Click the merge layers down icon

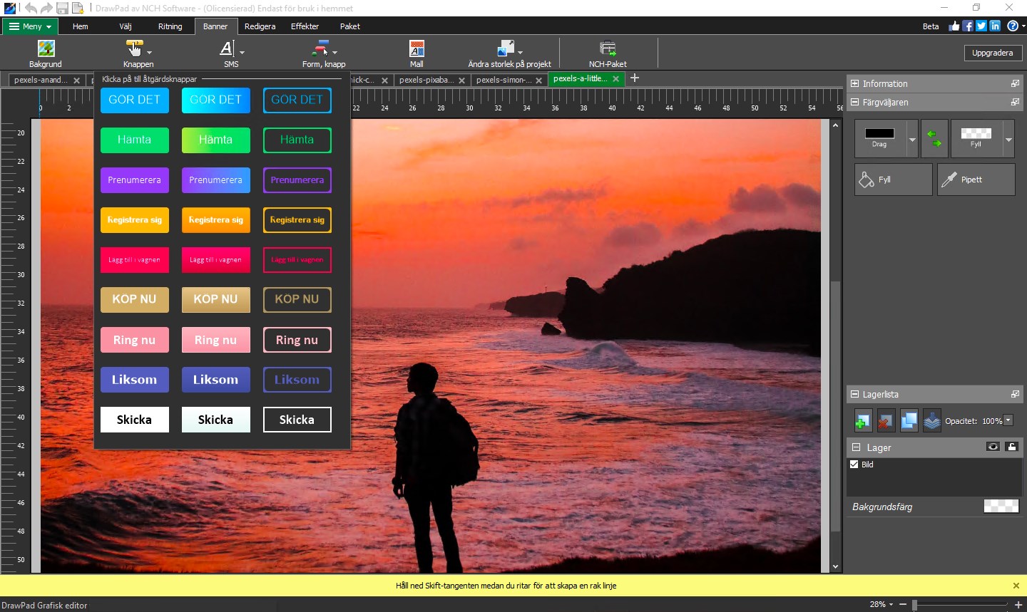(931, 421)
